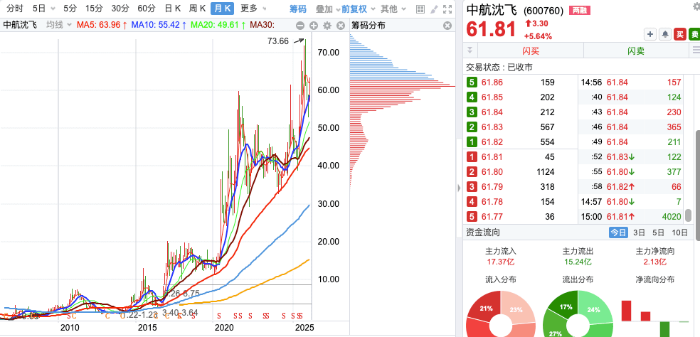Select the 月K monthly candlestick tab
The width and height of the screenshot is (700, 337).
pyautogui.click(x=223, y=9)
